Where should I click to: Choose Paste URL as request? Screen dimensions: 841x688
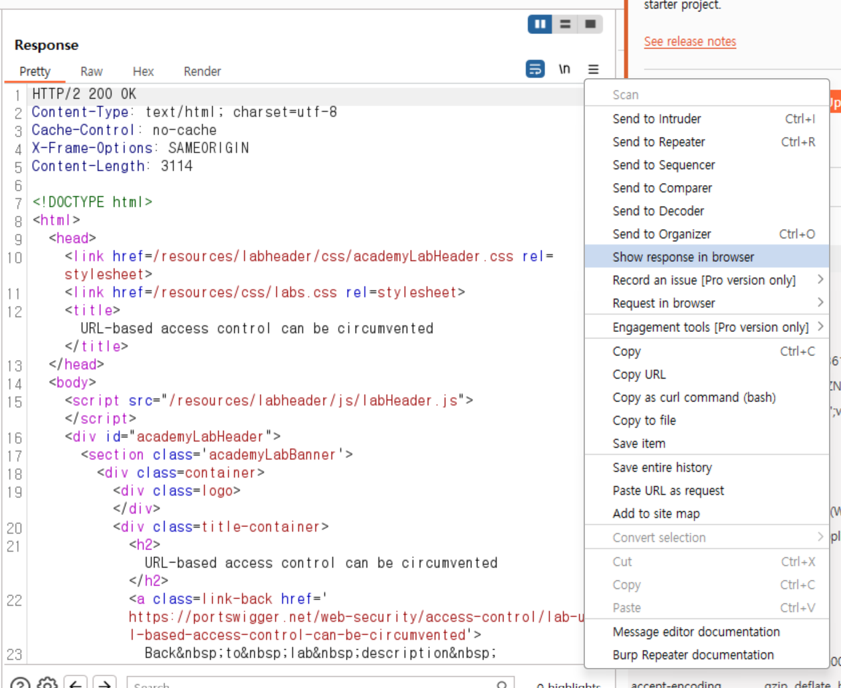tap(707, 490)
